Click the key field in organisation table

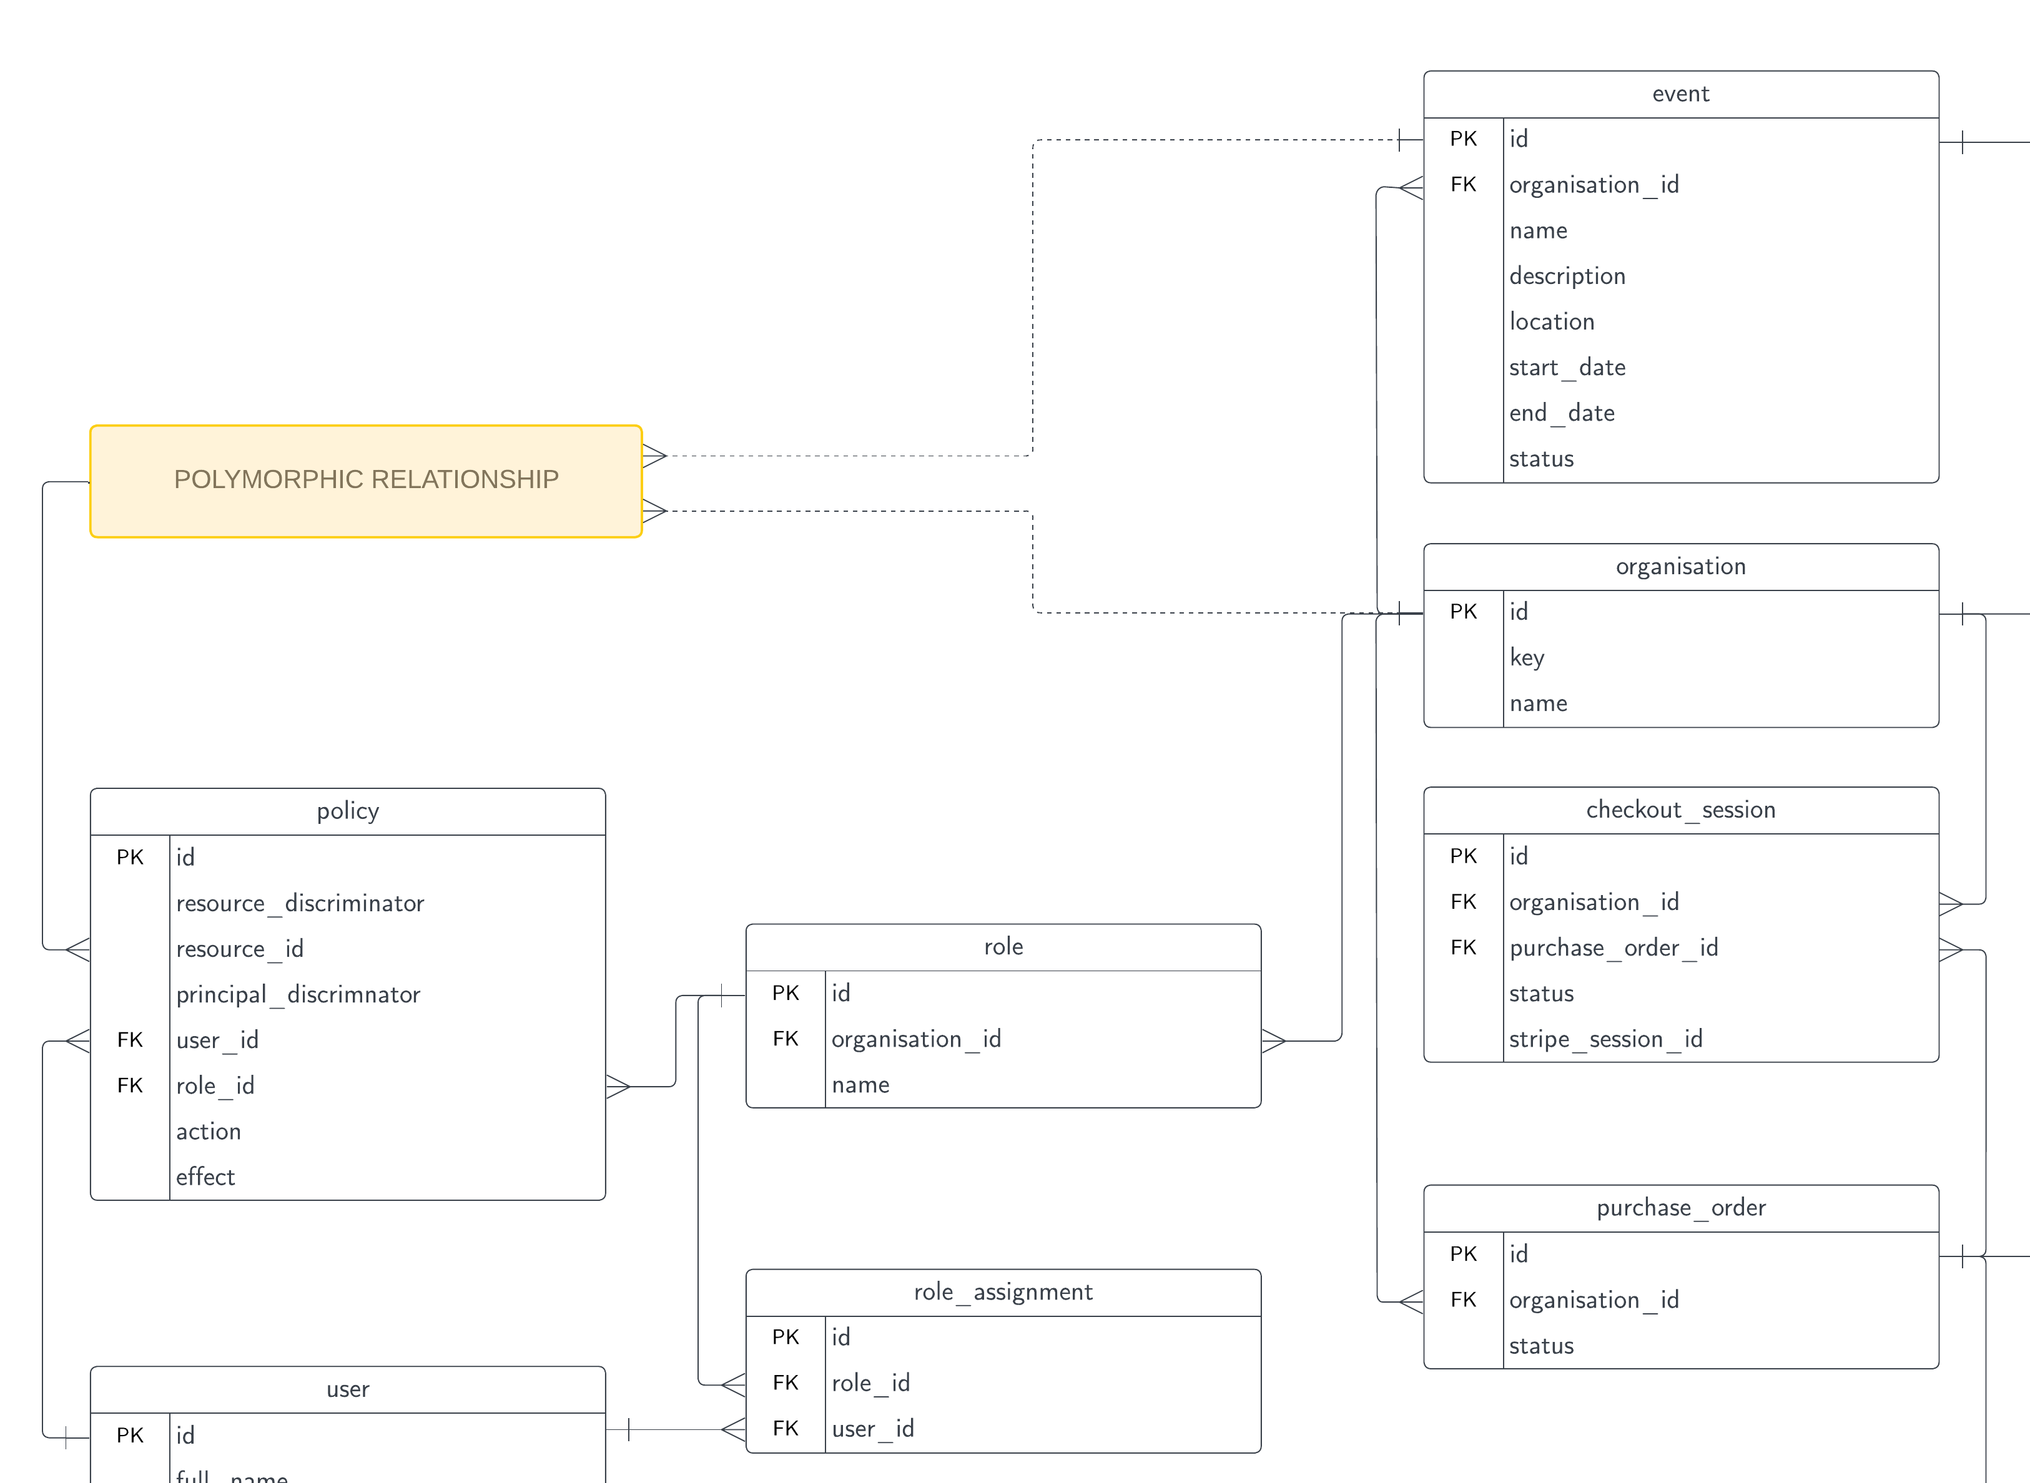[1526, 658]
